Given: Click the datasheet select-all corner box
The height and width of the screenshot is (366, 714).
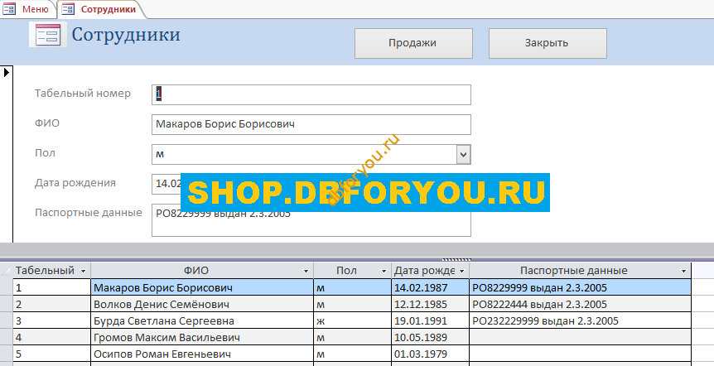Looking at the screenshot, I should point(7,271).
